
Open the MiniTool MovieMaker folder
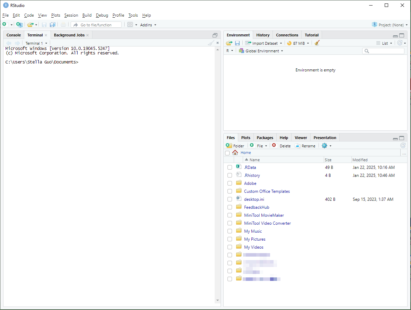point(264,215)
